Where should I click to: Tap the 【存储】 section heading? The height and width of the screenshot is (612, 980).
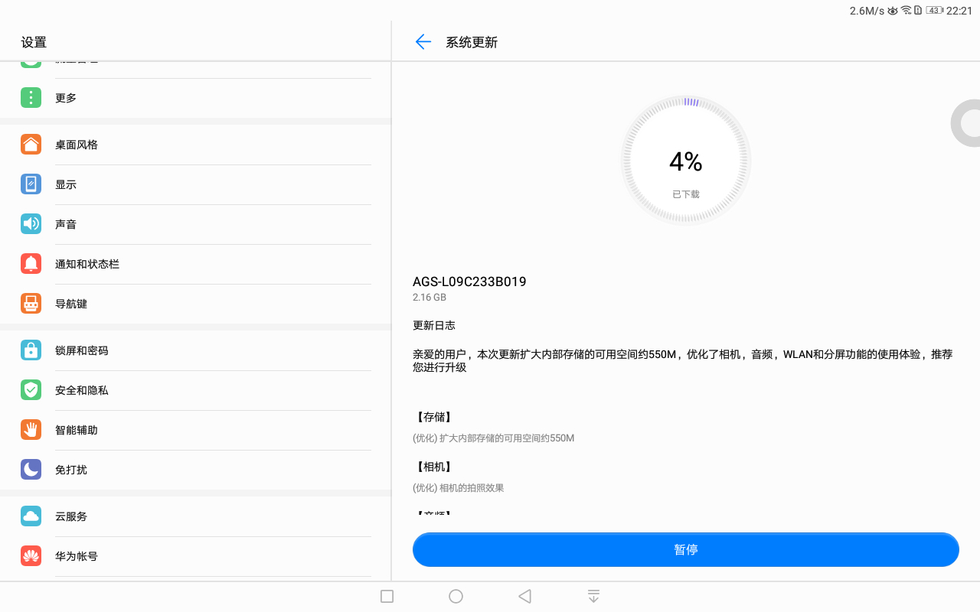[434, 417]
